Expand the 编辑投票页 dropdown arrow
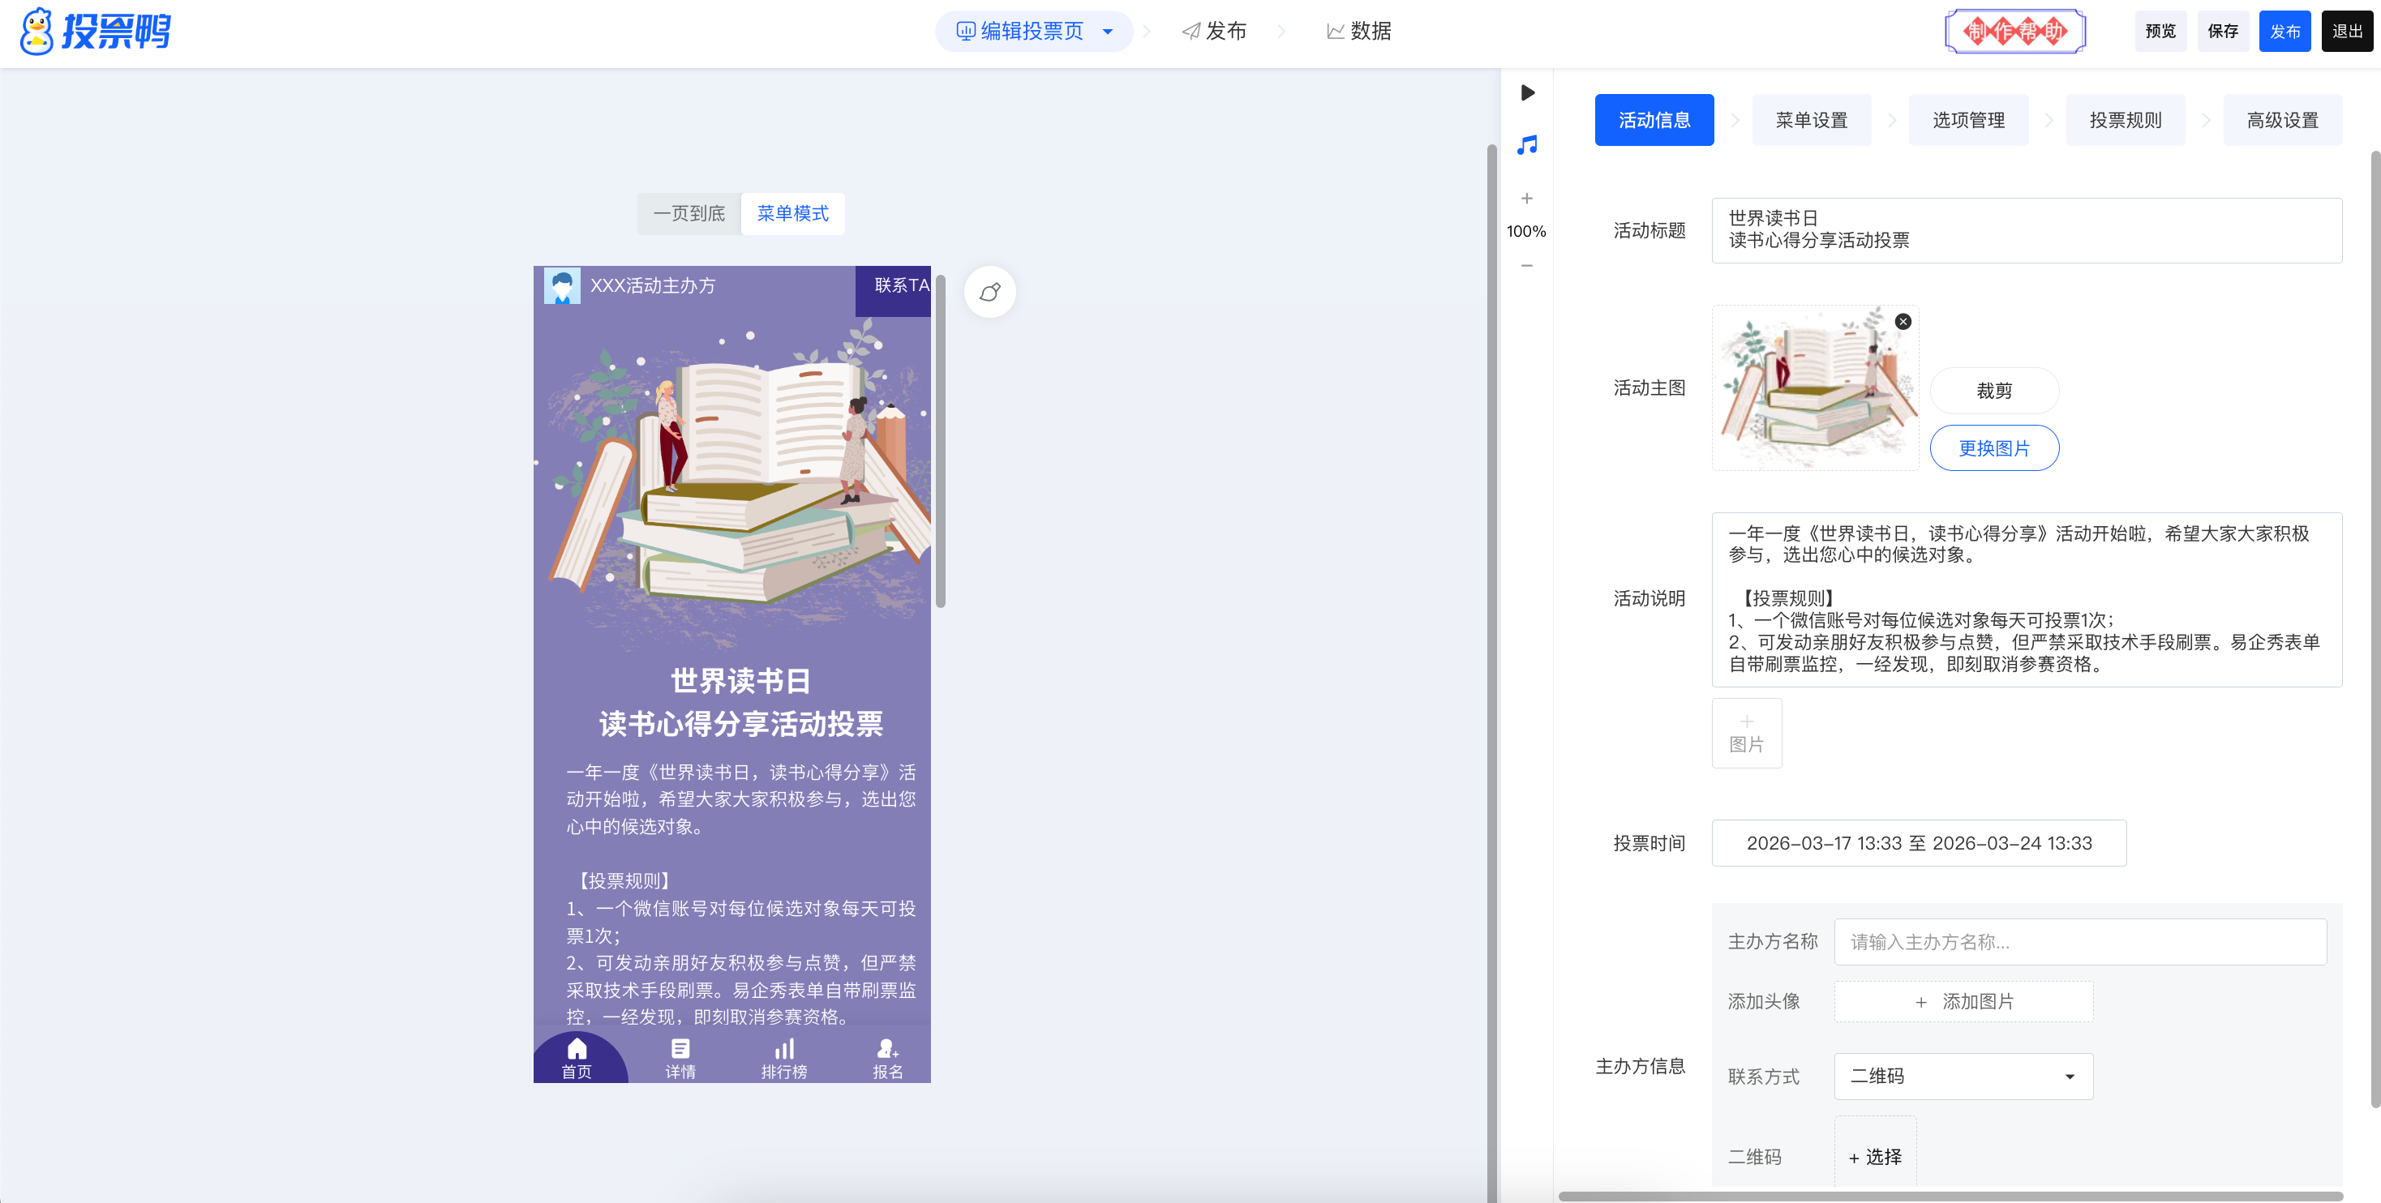Screen dimensions: 2381x1203 pyautogui.click(x=1107, y=32)
